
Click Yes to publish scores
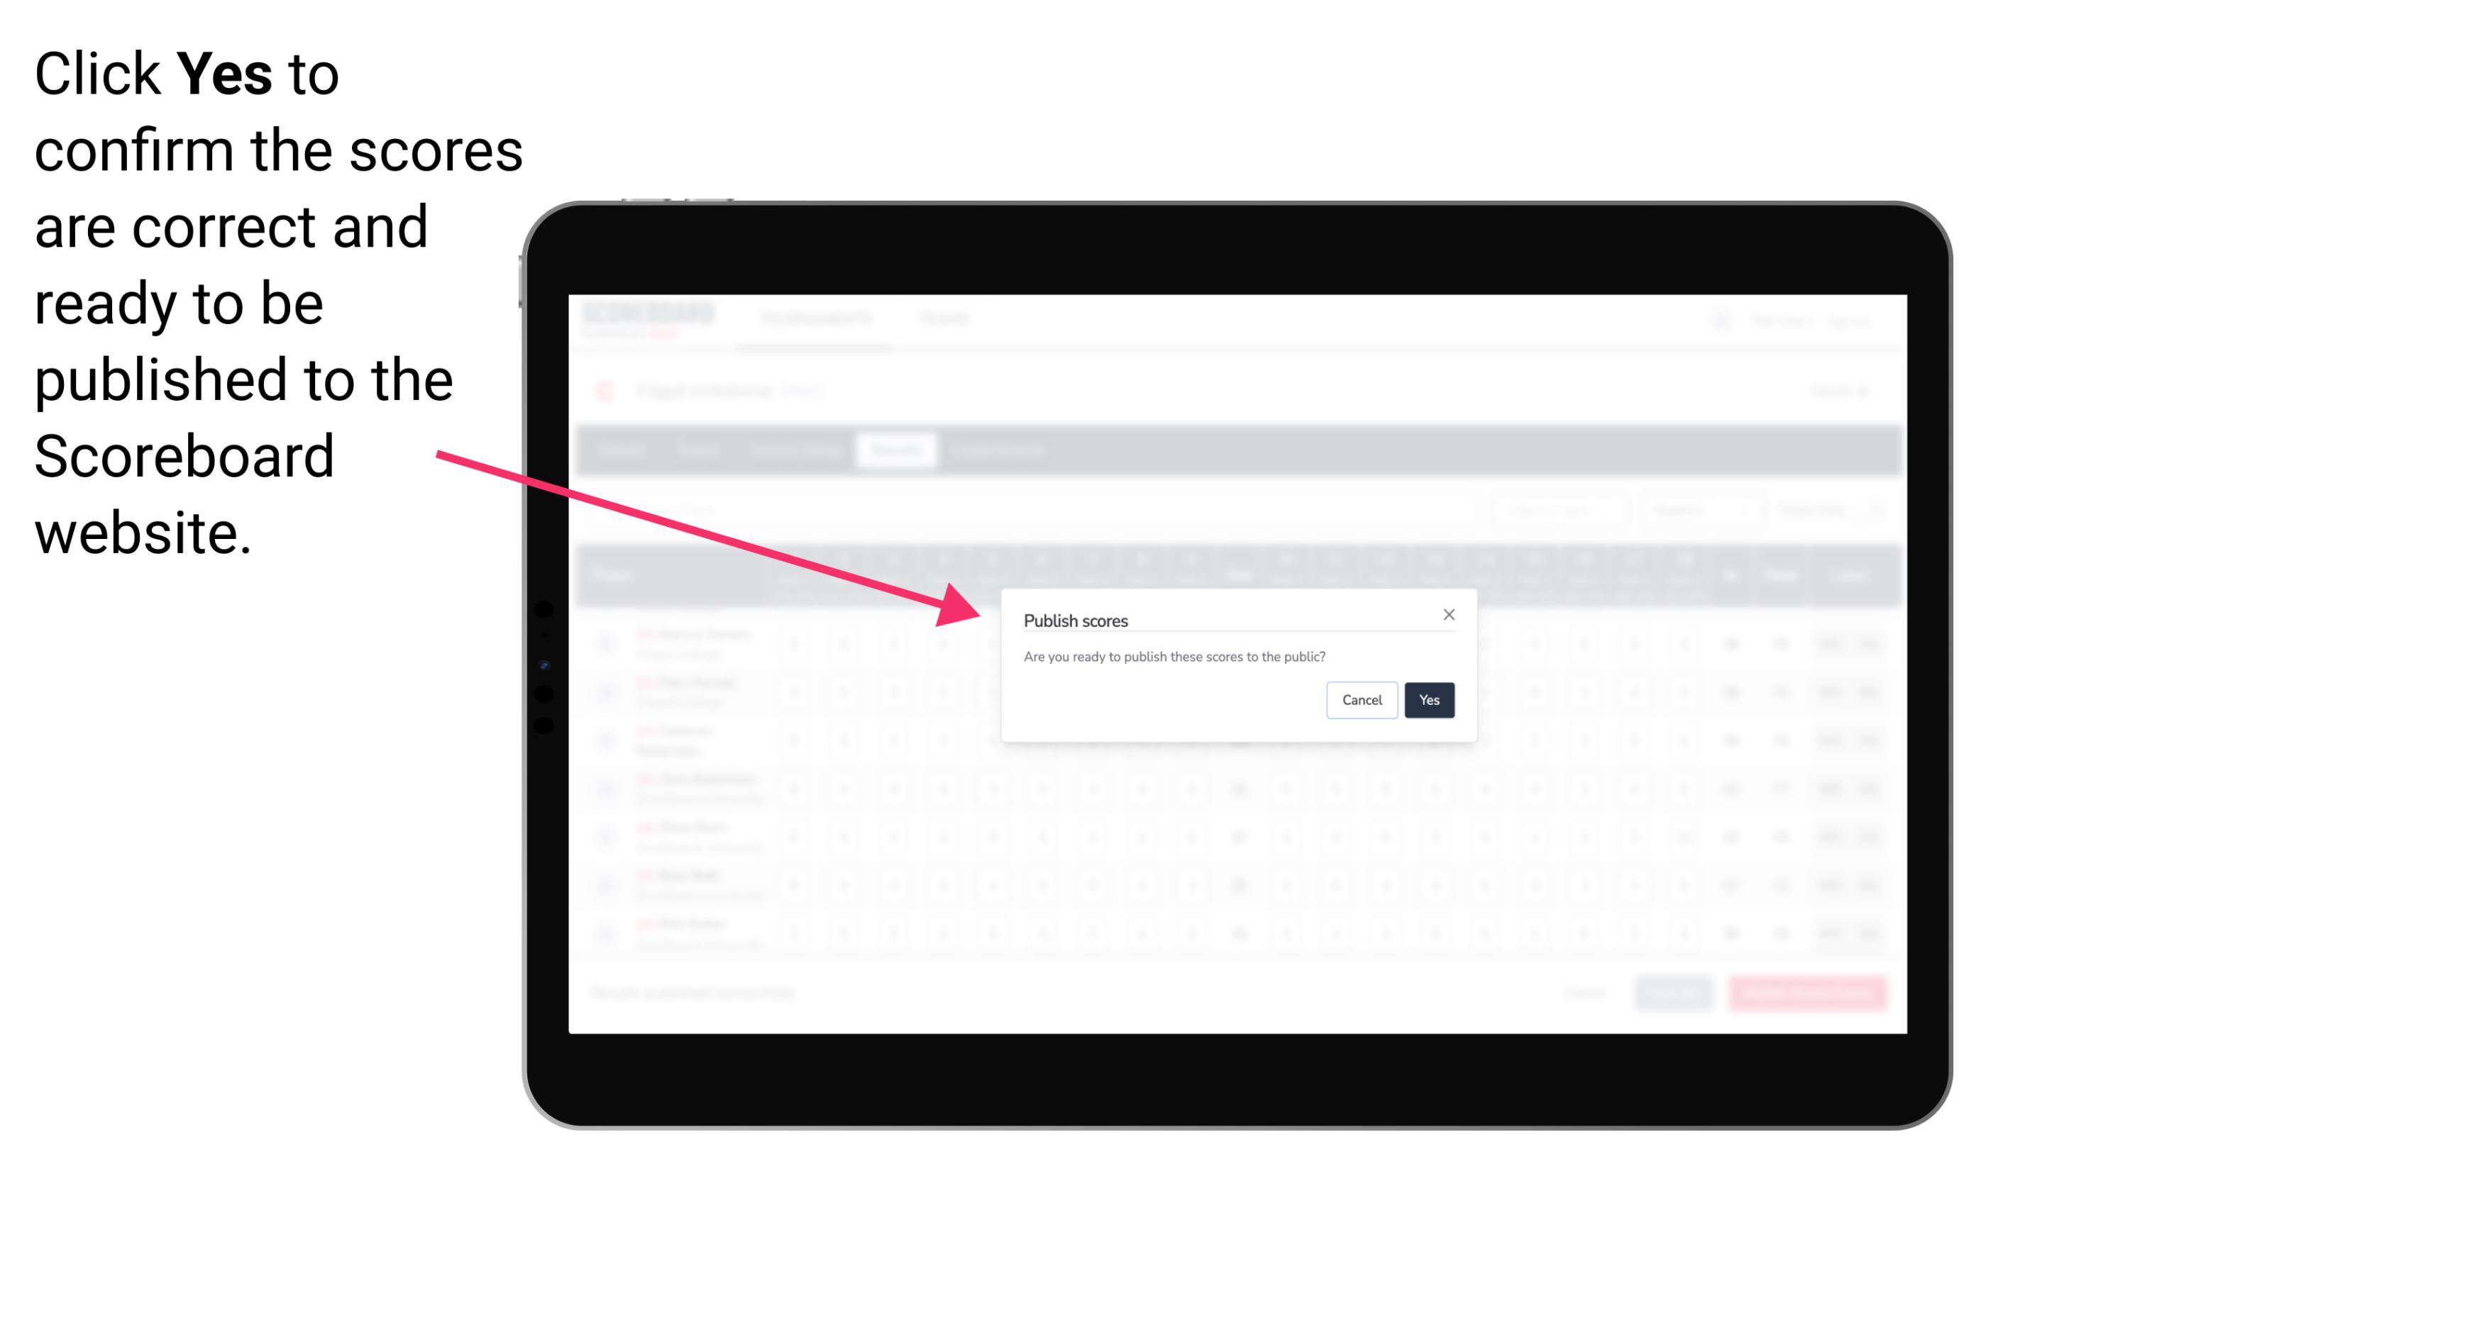click(1428, 699)
